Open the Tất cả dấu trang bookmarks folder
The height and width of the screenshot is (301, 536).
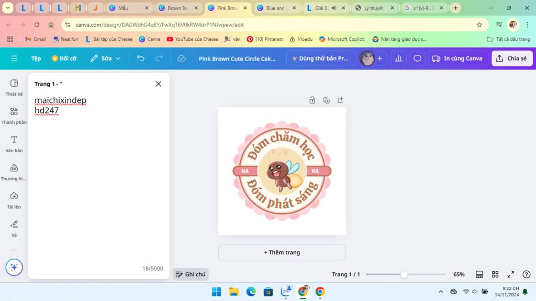[508, 39]
